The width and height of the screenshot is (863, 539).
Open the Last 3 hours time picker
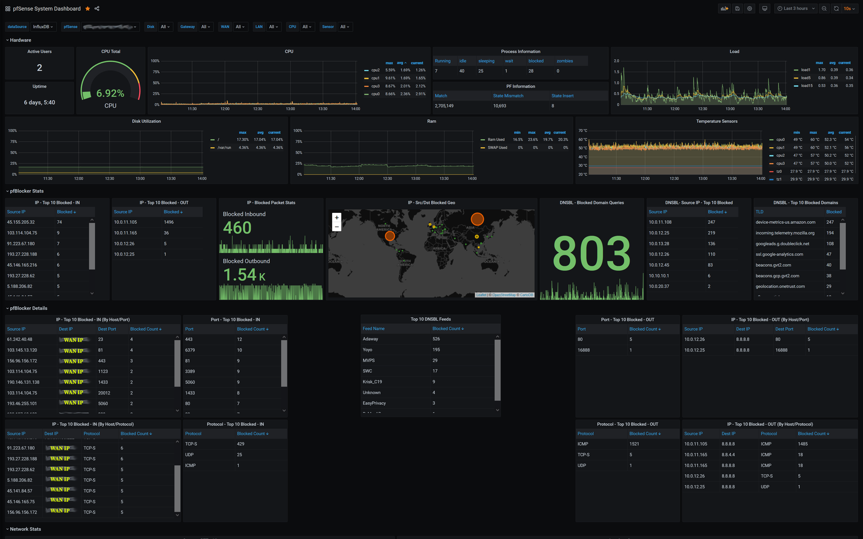[796, 9]
